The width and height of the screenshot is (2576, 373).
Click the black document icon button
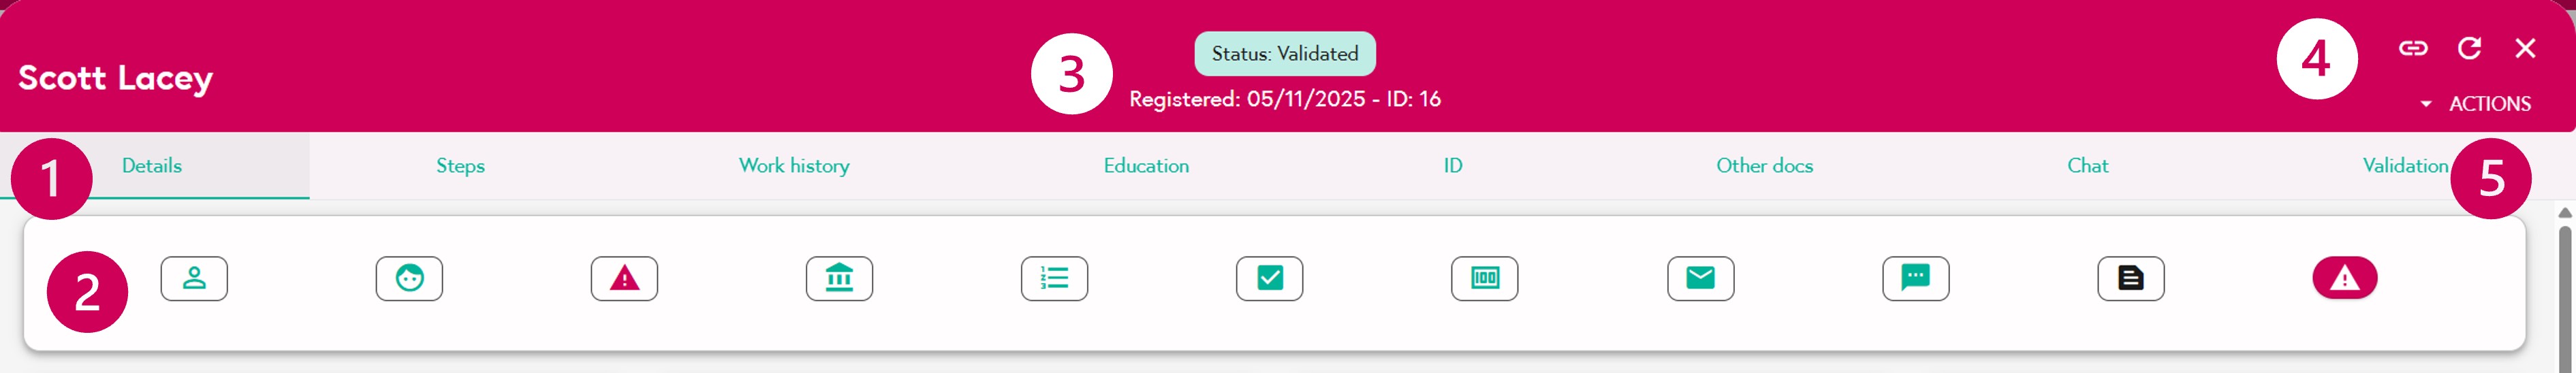[x=2130, y=278]
